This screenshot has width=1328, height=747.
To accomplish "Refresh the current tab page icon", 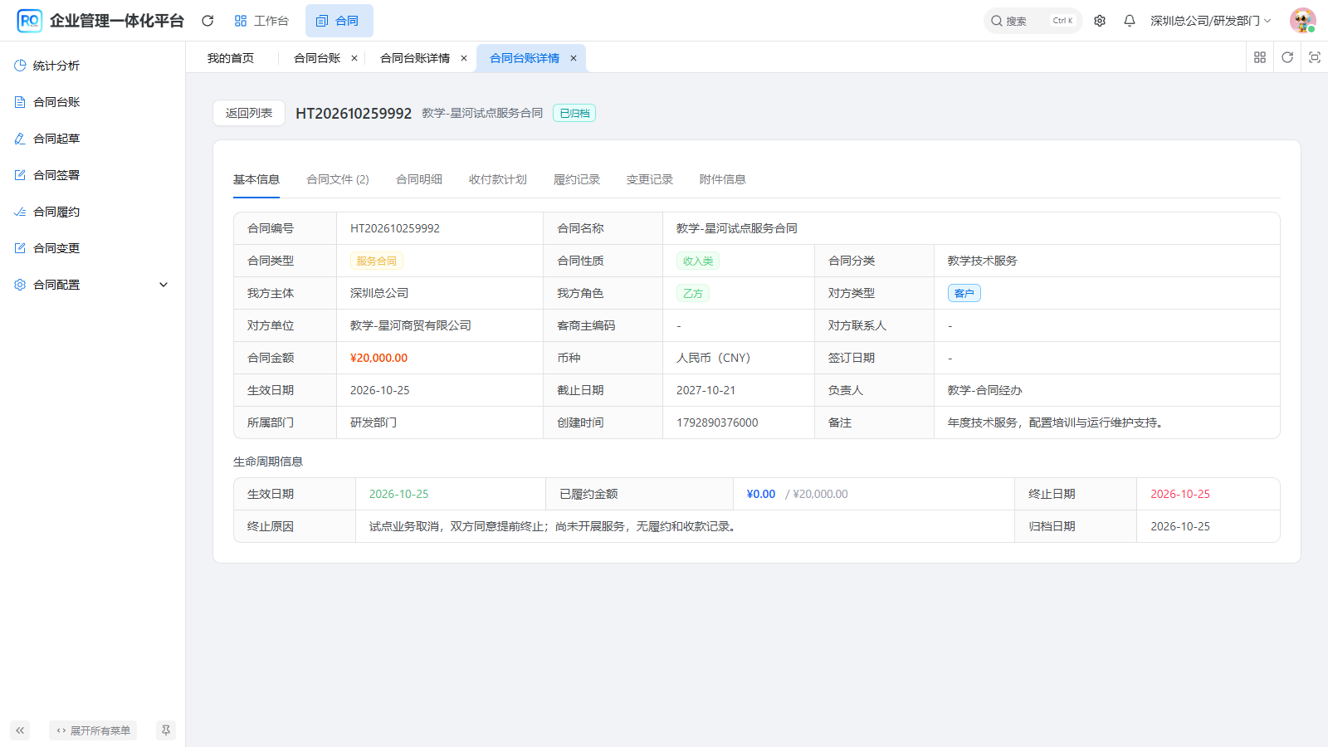I will tap(1287, 57).
